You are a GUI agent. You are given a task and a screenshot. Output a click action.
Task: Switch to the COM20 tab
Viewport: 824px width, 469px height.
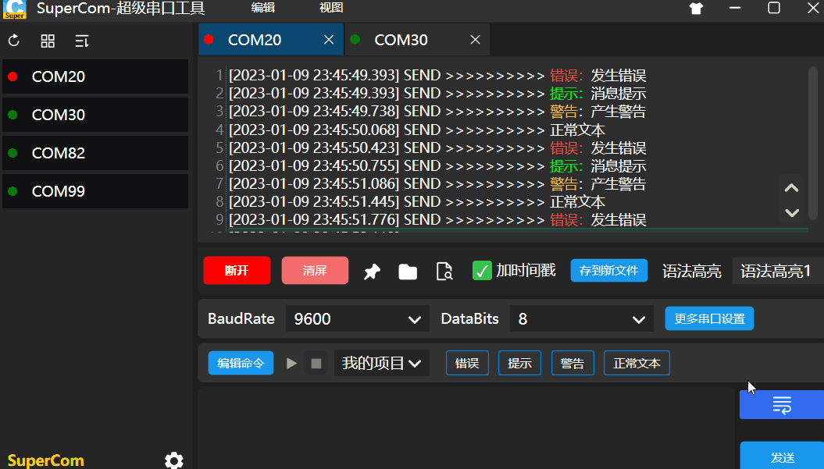(x=271, y=39)
